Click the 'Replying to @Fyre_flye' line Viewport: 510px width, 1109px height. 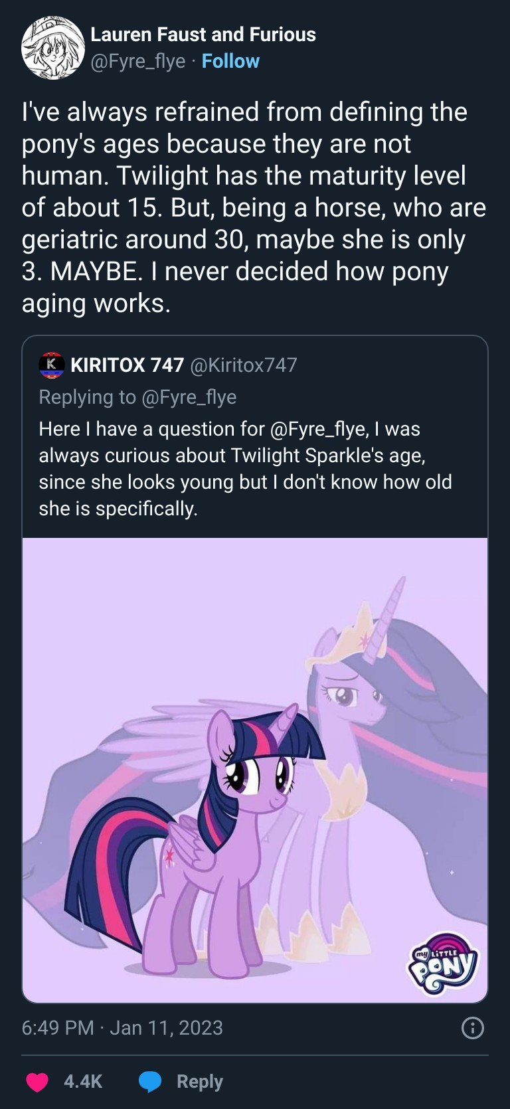[137, 396]
